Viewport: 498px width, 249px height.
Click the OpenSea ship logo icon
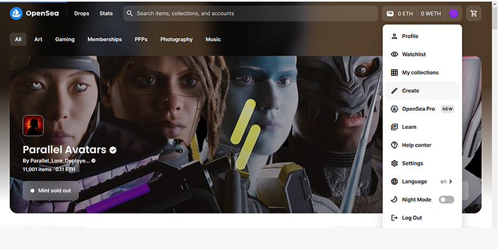tap(16, 13)
